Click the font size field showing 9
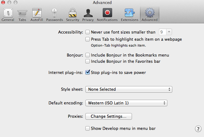This screenshot has width=204, height=137. [162, 32]
